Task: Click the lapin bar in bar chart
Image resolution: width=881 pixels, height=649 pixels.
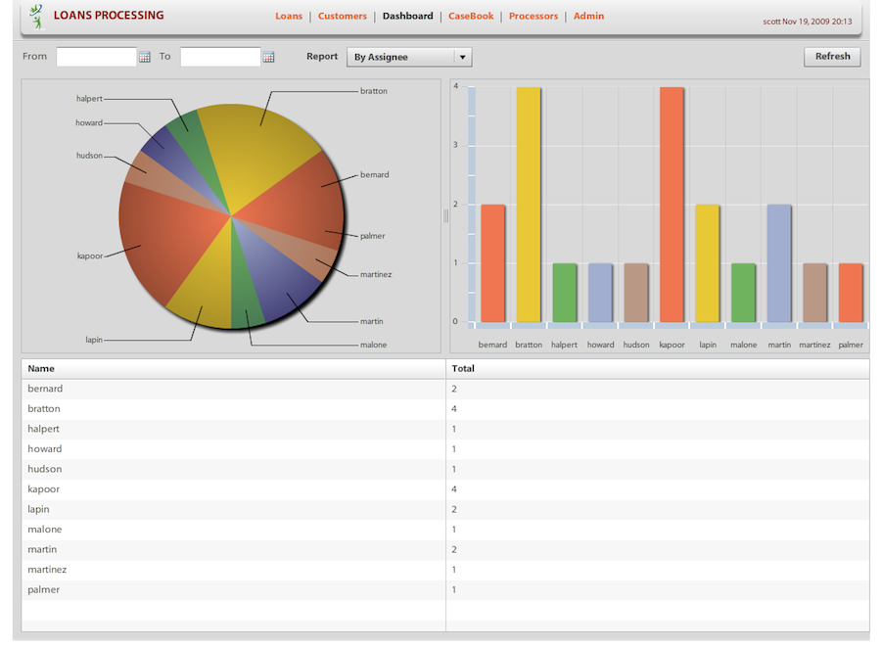Action: (708, 263)
